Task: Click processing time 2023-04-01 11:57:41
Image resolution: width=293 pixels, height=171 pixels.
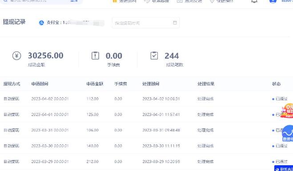Action: coord(161,115)
